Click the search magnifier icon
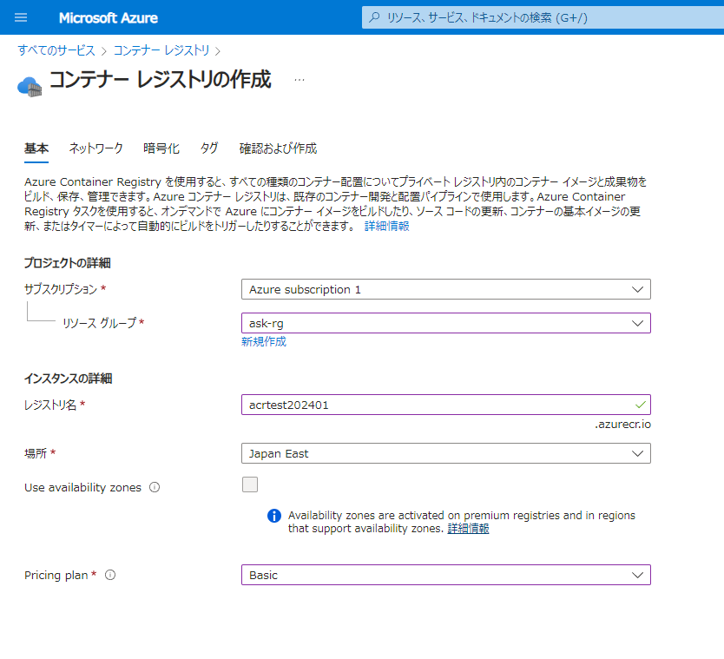The width and height of the screenshot is (724, 659). [x=375, y=17]
